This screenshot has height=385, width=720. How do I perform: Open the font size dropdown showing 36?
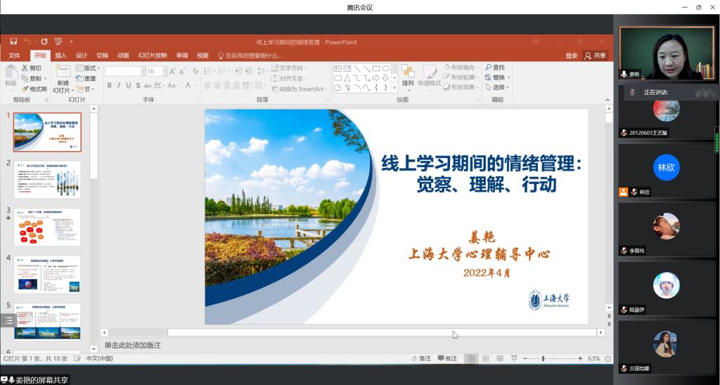click(x=167, y=71)
